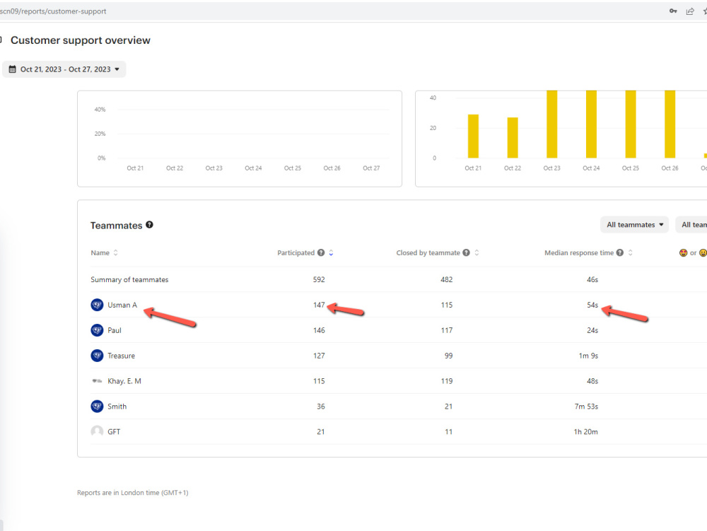Open the Oct 21 - Oct 27 date range picker
Screen dimensions: 707x531
coord(64,69)
